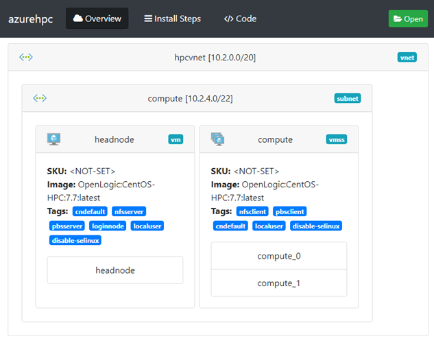Click the vm badge on headnode card
Image resolution: width=434 pixels, height=341 pixels.
[x=176, y=140]
